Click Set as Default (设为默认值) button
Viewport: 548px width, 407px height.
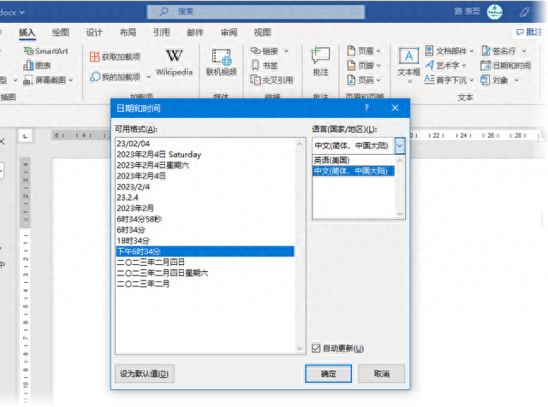click(x=145, y=374)
